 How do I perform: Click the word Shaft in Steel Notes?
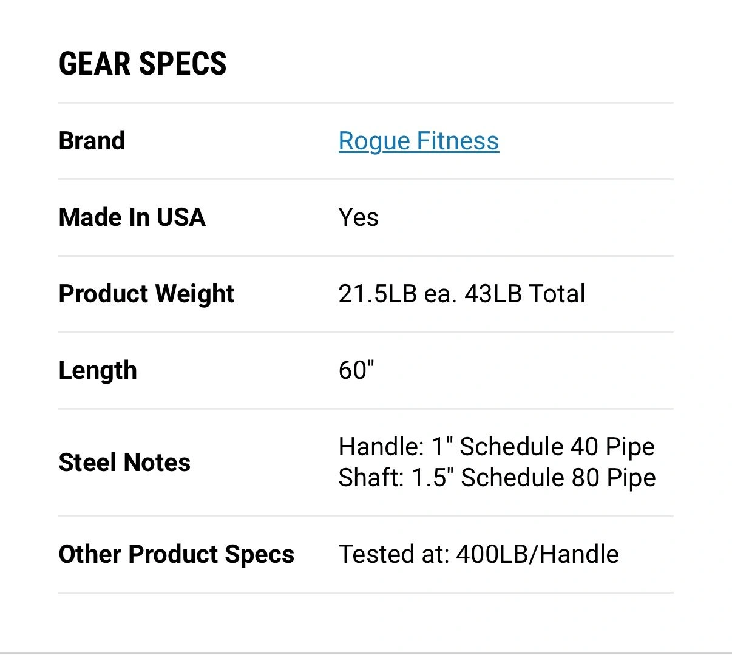(x=370, y=478)
